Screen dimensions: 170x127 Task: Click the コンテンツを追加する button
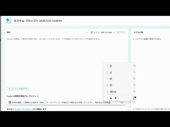18,89
